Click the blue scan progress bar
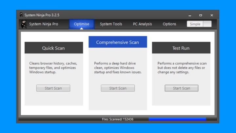This screenshot has width=236, height=133. 177,119
